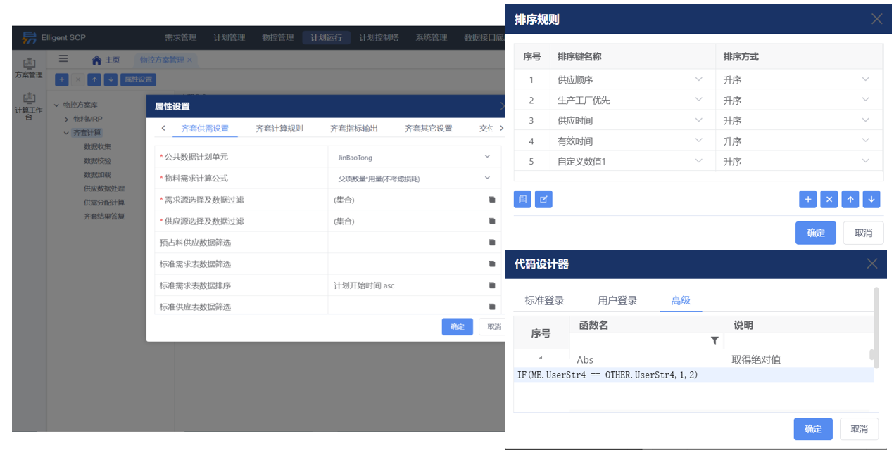This screenshot has height=450, width=894.
Task: Click 确定 in the 属性设置 dialog
Action: (457, 326)
